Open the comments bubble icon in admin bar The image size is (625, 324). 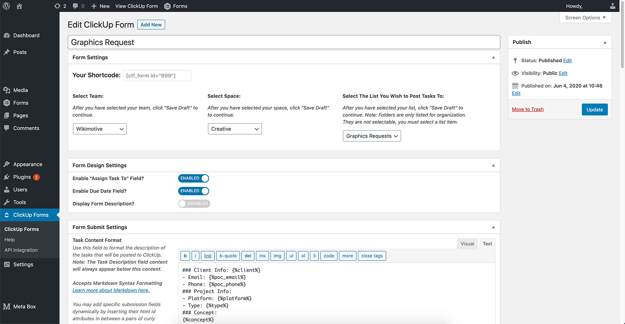click(76, 6)
